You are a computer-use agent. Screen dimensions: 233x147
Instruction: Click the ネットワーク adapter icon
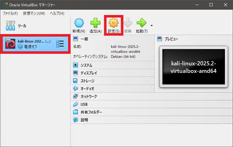(76, 96)
